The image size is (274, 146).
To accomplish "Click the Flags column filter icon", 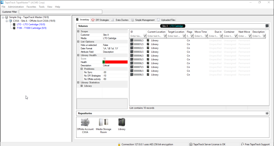I will 192,36.
